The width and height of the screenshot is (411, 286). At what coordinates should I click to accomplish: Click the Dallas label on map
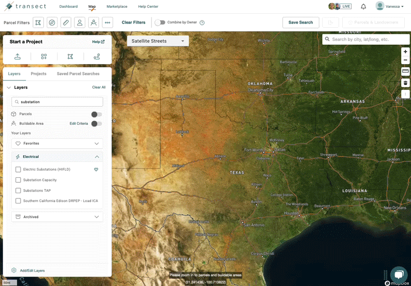(280, 150)
